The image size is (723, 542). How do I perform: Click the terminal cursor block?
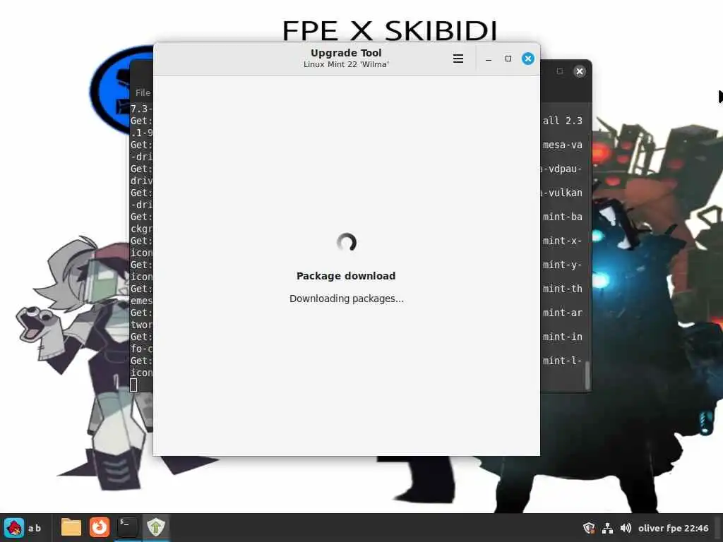[133, 385]
